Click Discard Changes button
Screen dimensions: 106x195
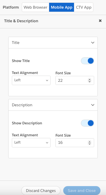pyautogui.click(x=41, y=191)
